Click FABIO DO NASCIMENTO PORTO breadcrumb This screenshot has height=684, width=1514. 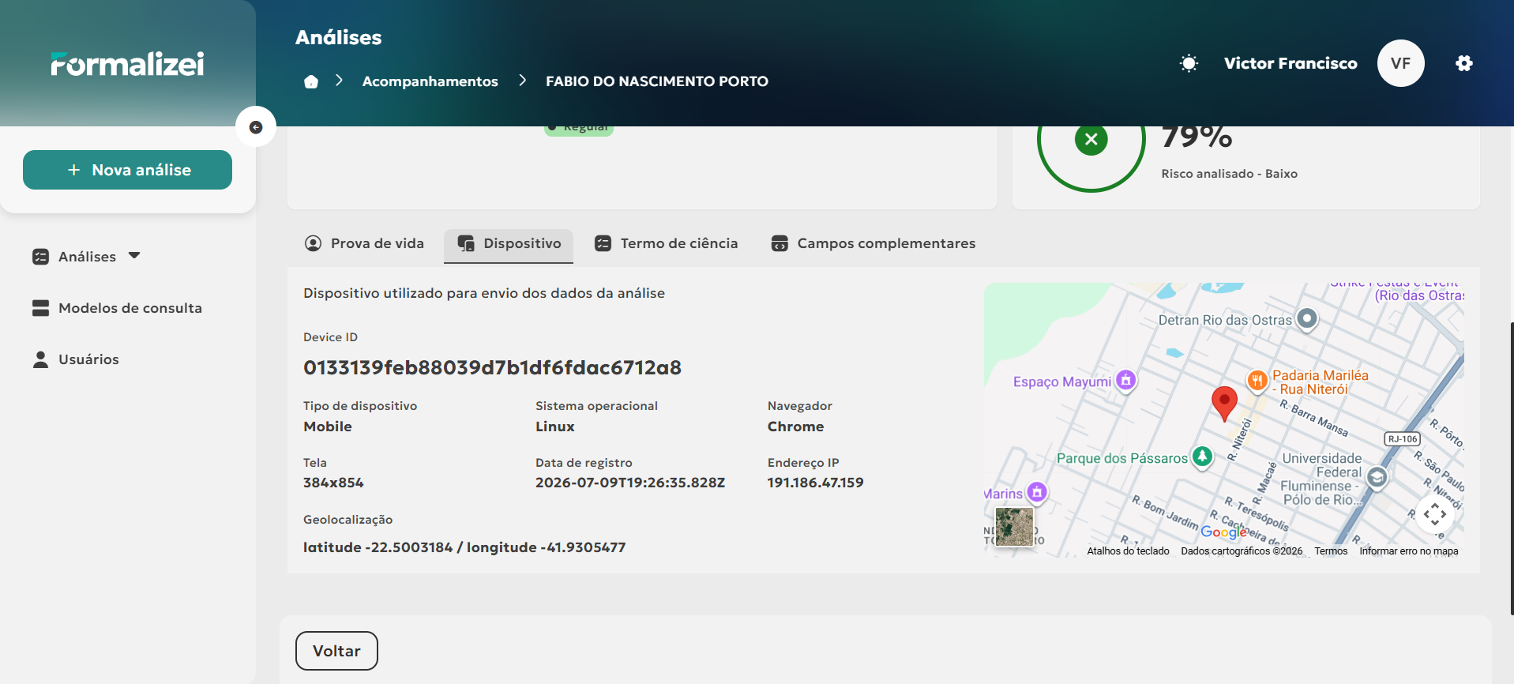pyautogui.click(x=657, y=81)
